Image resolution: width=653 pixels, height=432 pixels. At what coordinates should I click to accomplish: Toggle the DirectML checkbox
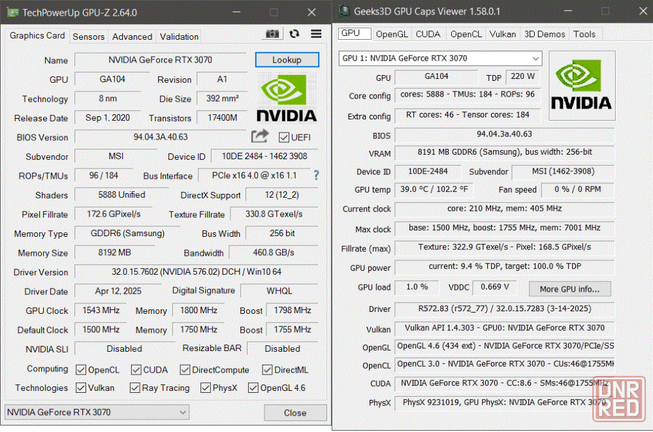(x=267, y=370)
